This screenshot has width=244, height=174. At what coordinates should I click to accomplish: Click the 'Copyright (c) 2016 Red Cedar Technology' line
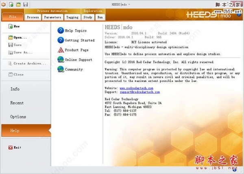pyautogui.click(x=159, y=62)
